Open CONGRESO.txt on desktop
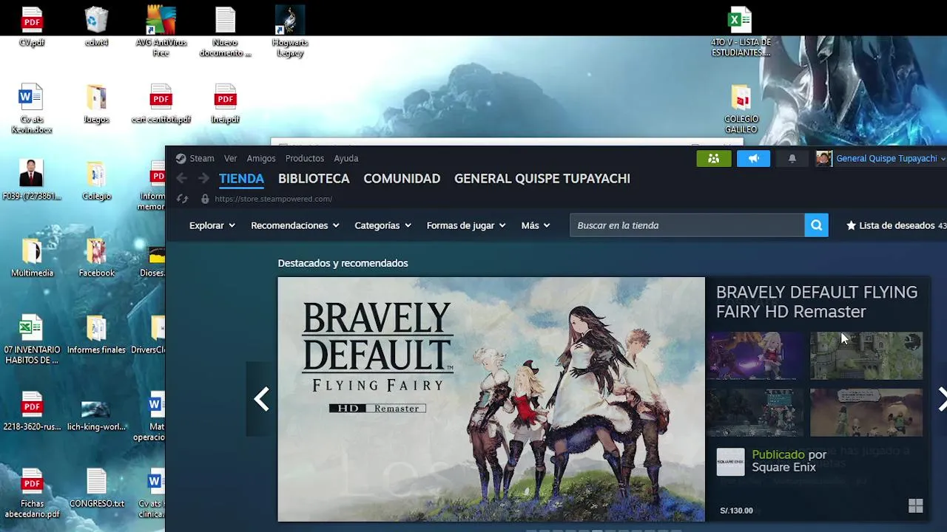This screenshot has width=947, height=532. 96,488
